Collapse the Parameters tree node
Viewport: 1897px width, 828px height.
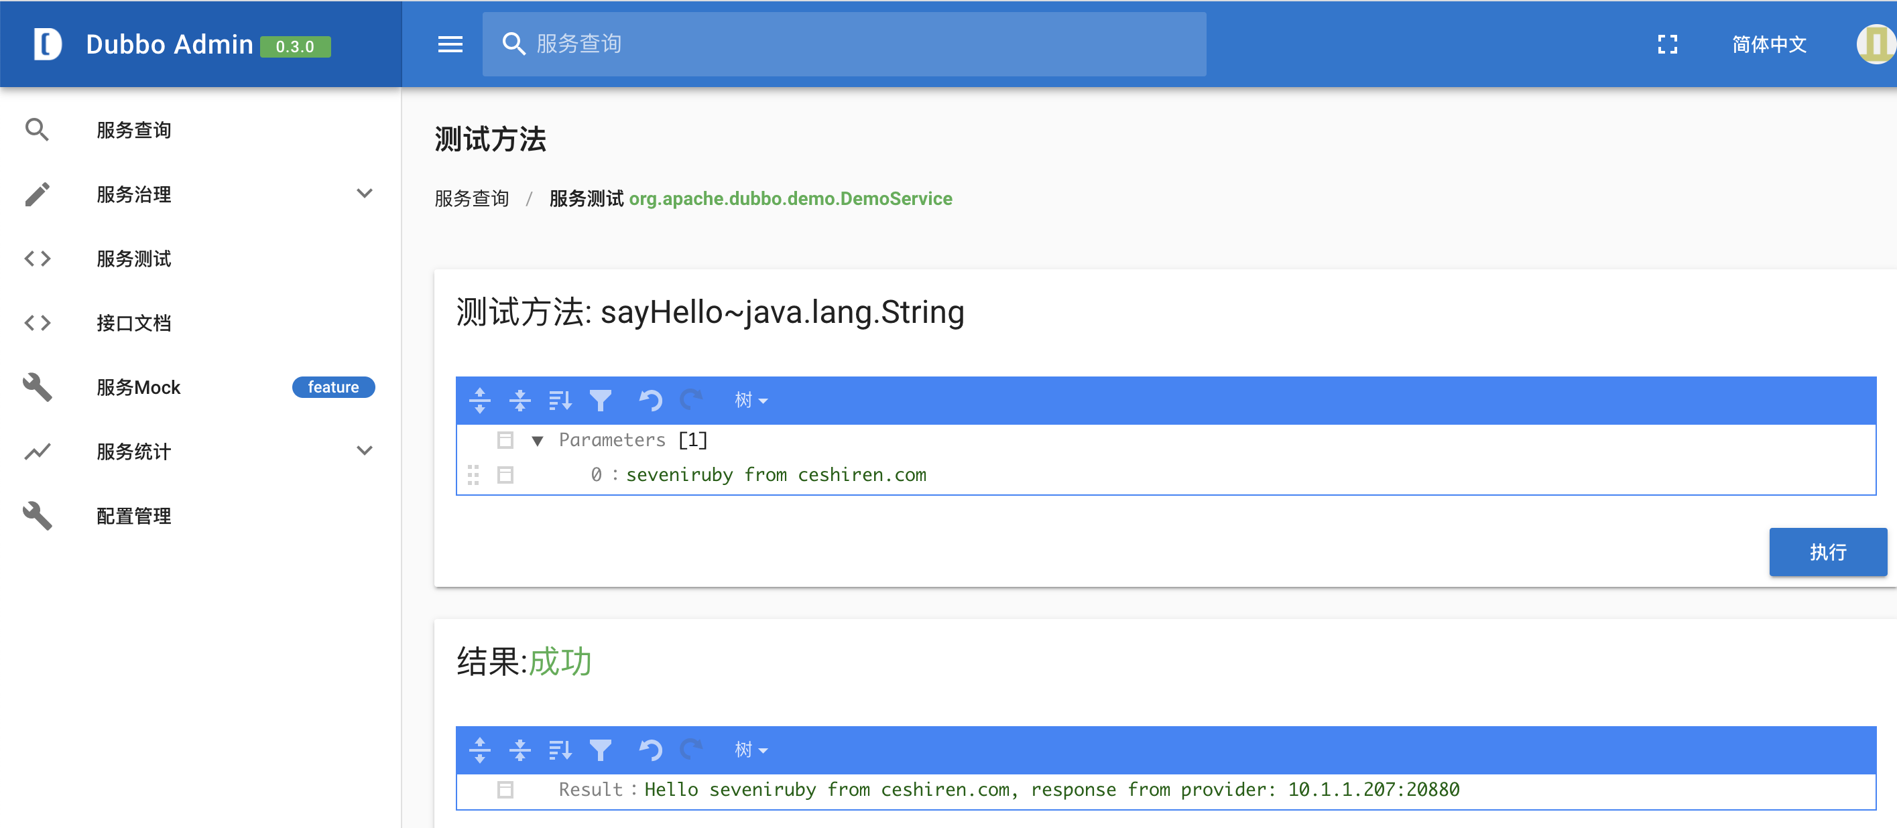click(x=538, y=441)
